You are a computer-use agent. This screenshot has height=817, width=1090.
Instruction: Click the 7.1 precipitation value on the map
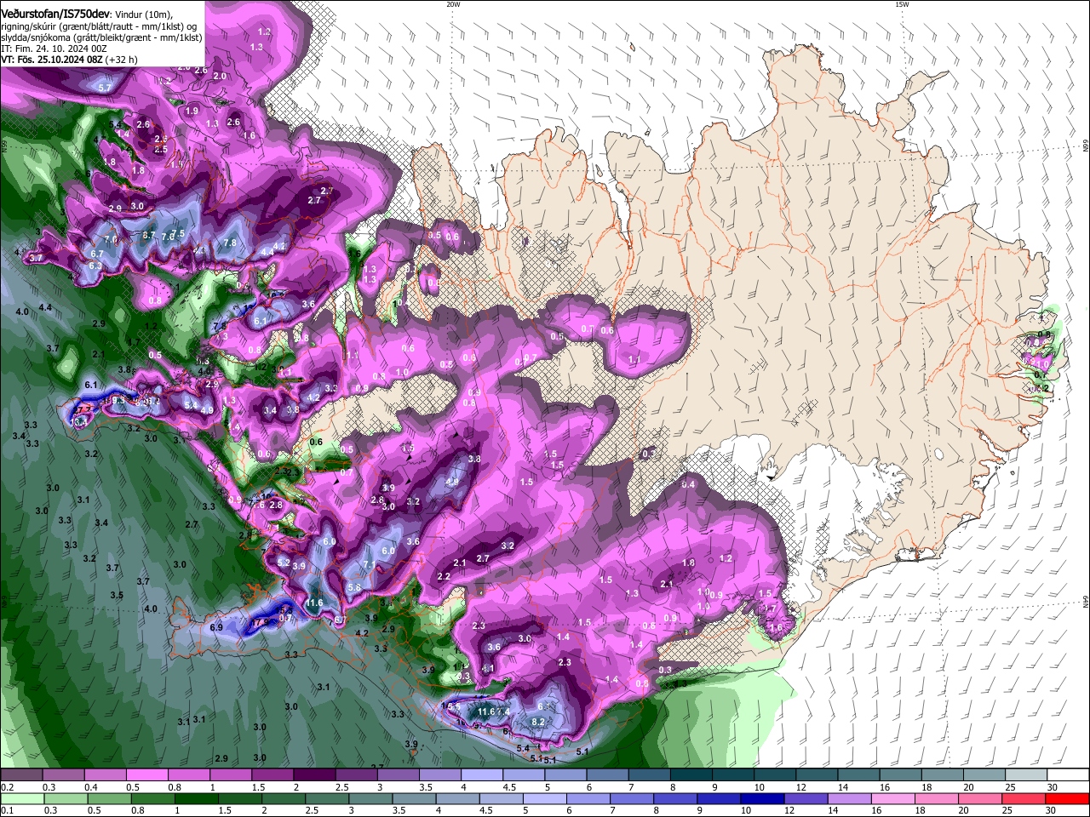coord(370,565)
